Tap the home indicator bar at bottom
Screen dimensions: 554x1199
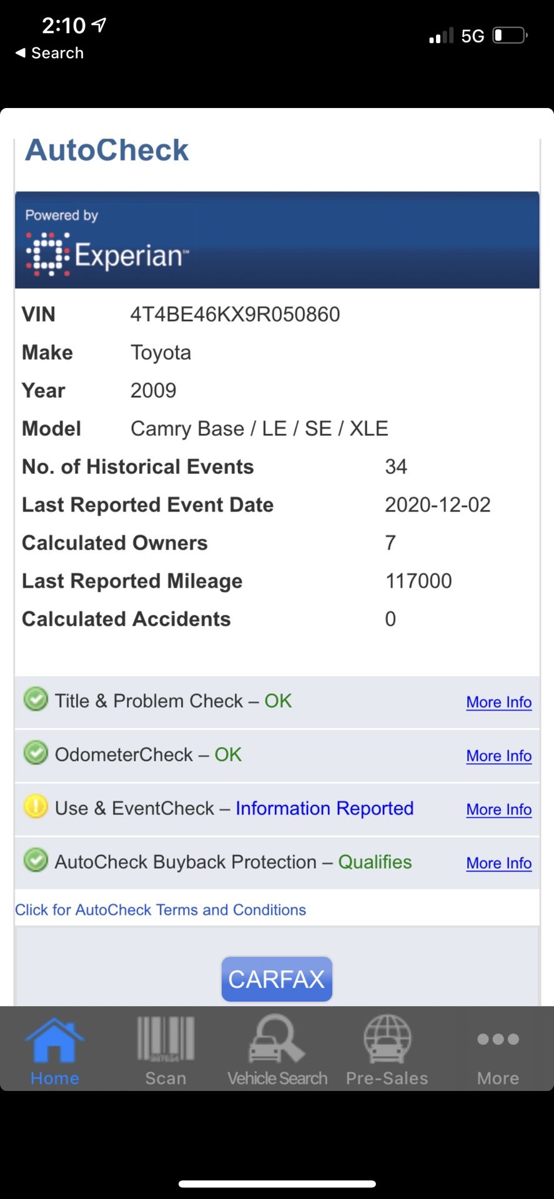pyautogui.click(x=277, y=1183)
